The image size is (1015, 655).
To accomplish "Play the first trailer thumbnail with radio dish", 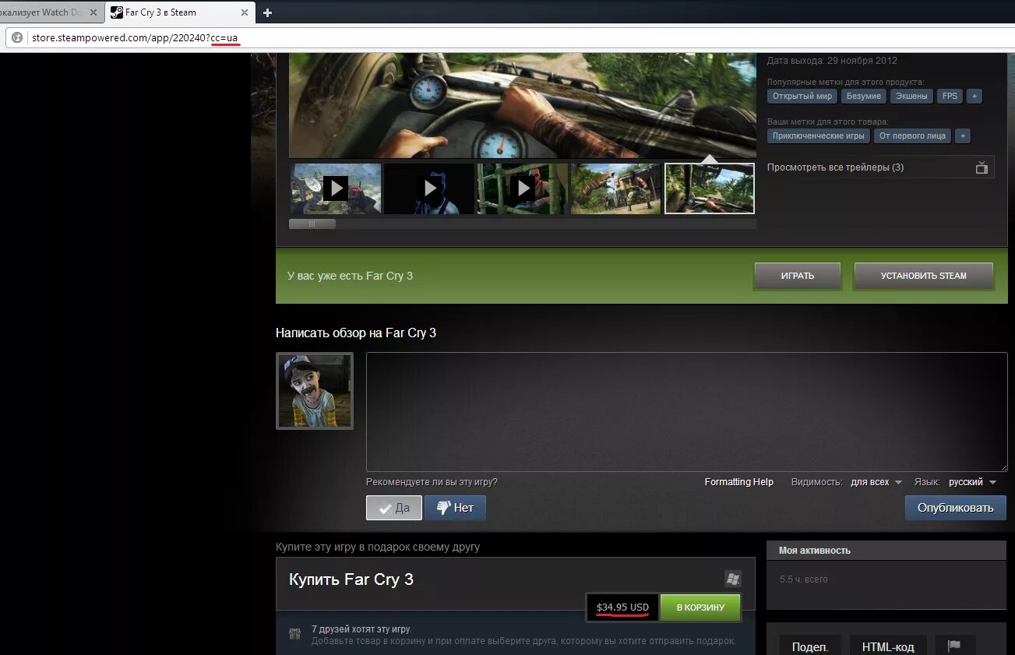I will pyautogui.click(x=336, y=188).
